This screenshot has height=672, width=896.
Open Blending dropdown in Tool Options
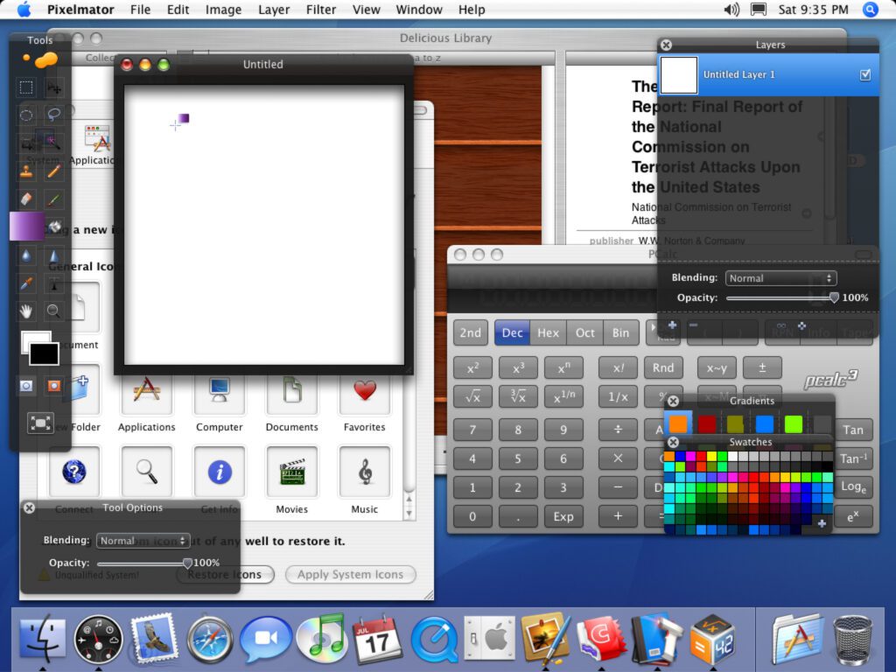click(x=143, y=541)
